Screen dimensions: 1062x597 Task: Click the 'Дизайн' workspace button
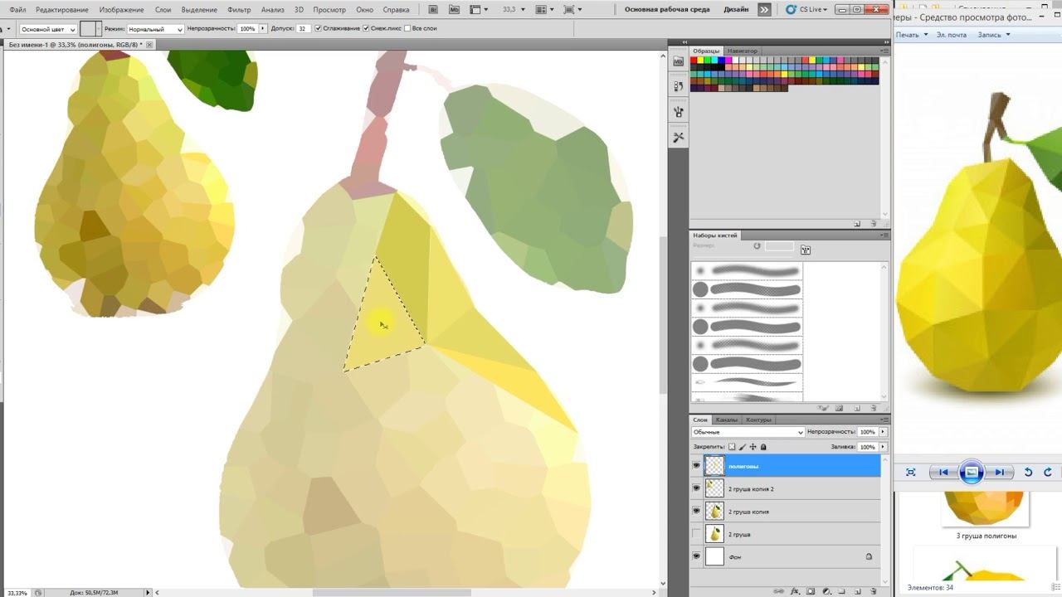click(735, 10)
